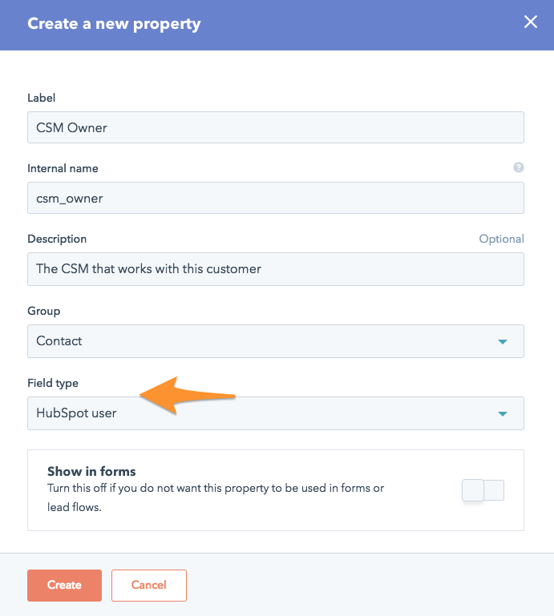Screen dimensions: 554x616
Task: Click the Description label text
Action: click(57, 239)
